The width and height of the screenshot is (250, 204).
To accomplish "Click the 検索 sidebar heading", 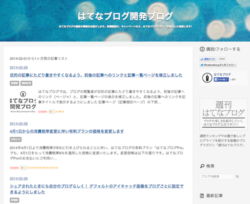I will click(210, 166).
